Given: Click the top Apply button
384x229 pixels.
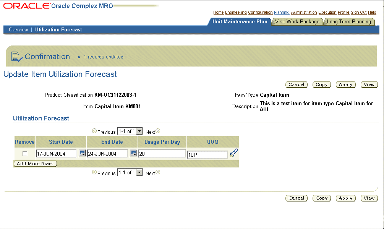Looking at the screenshot, I should tap(345, 84).
